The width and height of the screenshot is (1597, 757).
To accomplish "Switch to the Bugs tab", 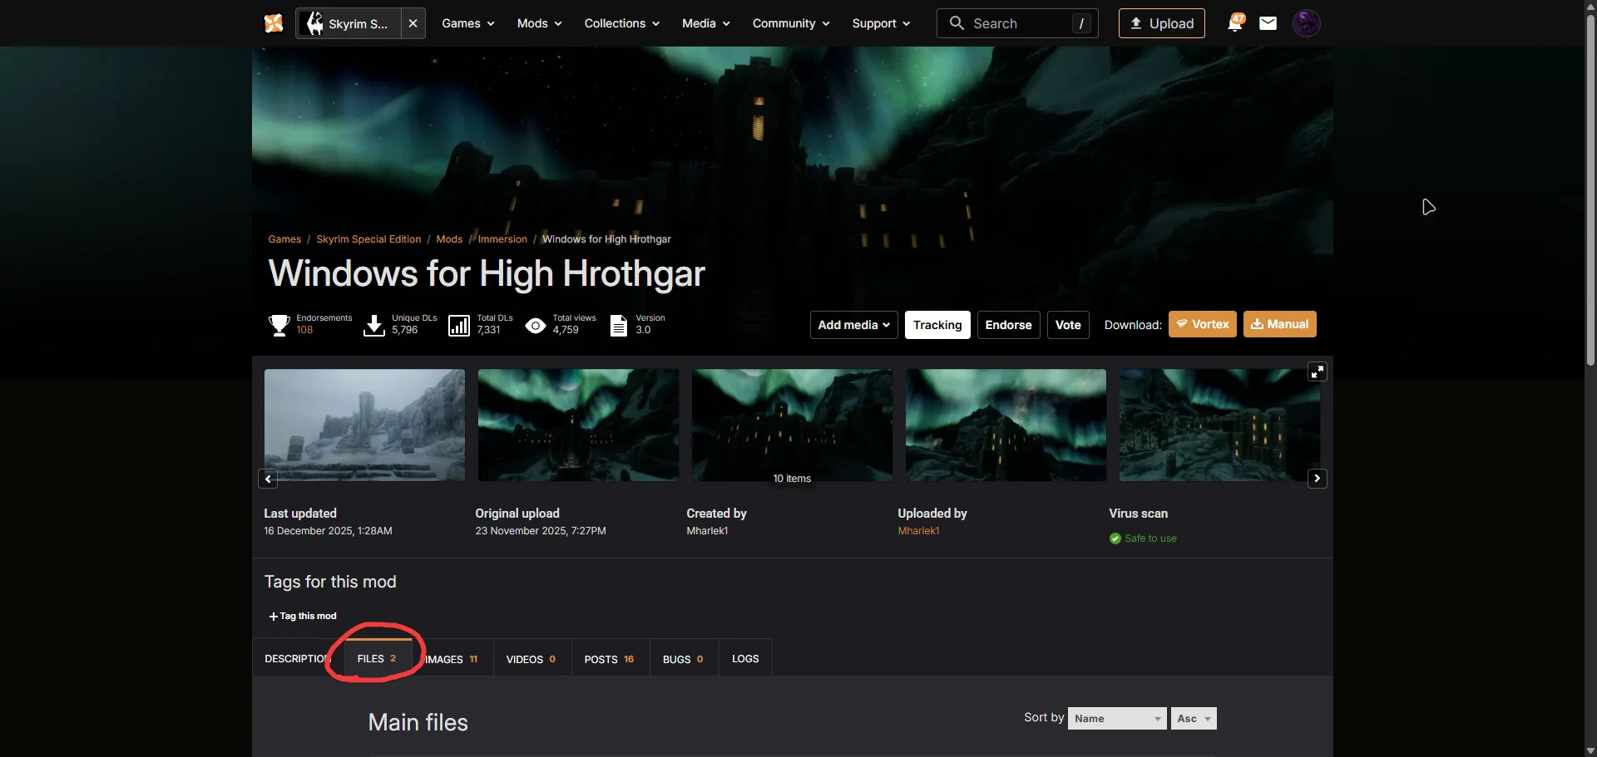I will click(684, 659).
